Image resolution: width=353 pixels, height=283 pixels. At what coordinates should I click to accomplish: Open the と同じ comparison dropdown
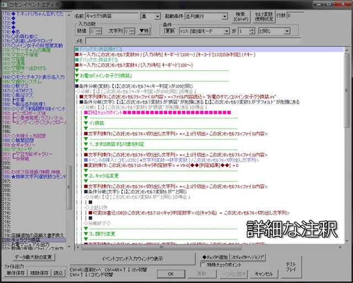pyautogui.click(x=274, y=31)
